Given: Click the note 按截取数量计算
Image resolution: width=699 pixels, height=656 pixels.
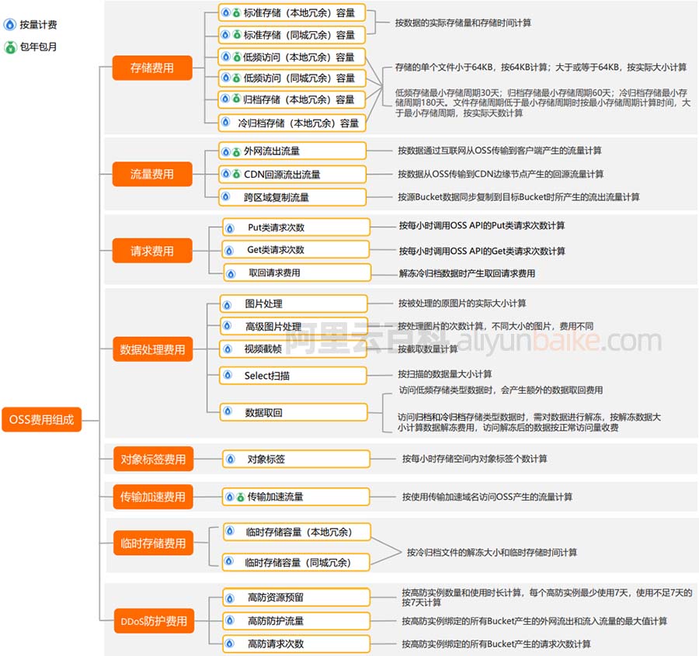Looking at the screenshot, I should pos(428,349).
